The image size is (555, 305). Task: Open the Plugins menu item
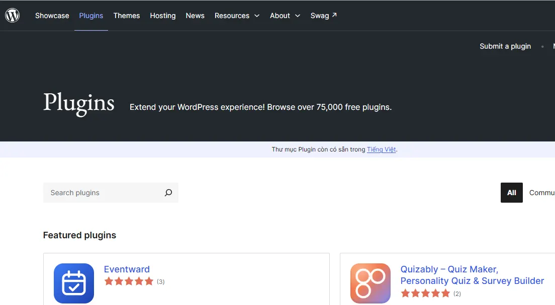[x=91, y=16]
